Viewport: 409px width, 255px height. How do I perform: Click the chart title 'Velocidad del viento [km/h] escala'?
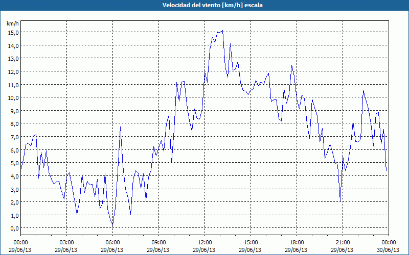212,5
